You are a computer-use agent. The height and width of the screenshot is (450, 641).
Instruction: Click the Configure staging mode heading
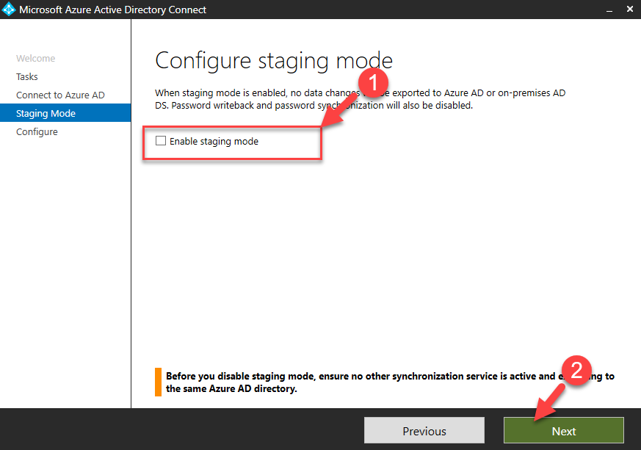point(274,61)
